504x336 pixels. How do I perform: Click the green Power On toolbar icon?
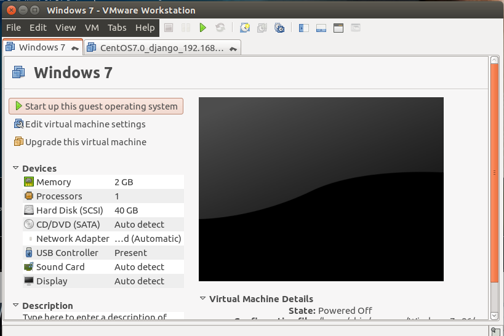pos(202,28)
